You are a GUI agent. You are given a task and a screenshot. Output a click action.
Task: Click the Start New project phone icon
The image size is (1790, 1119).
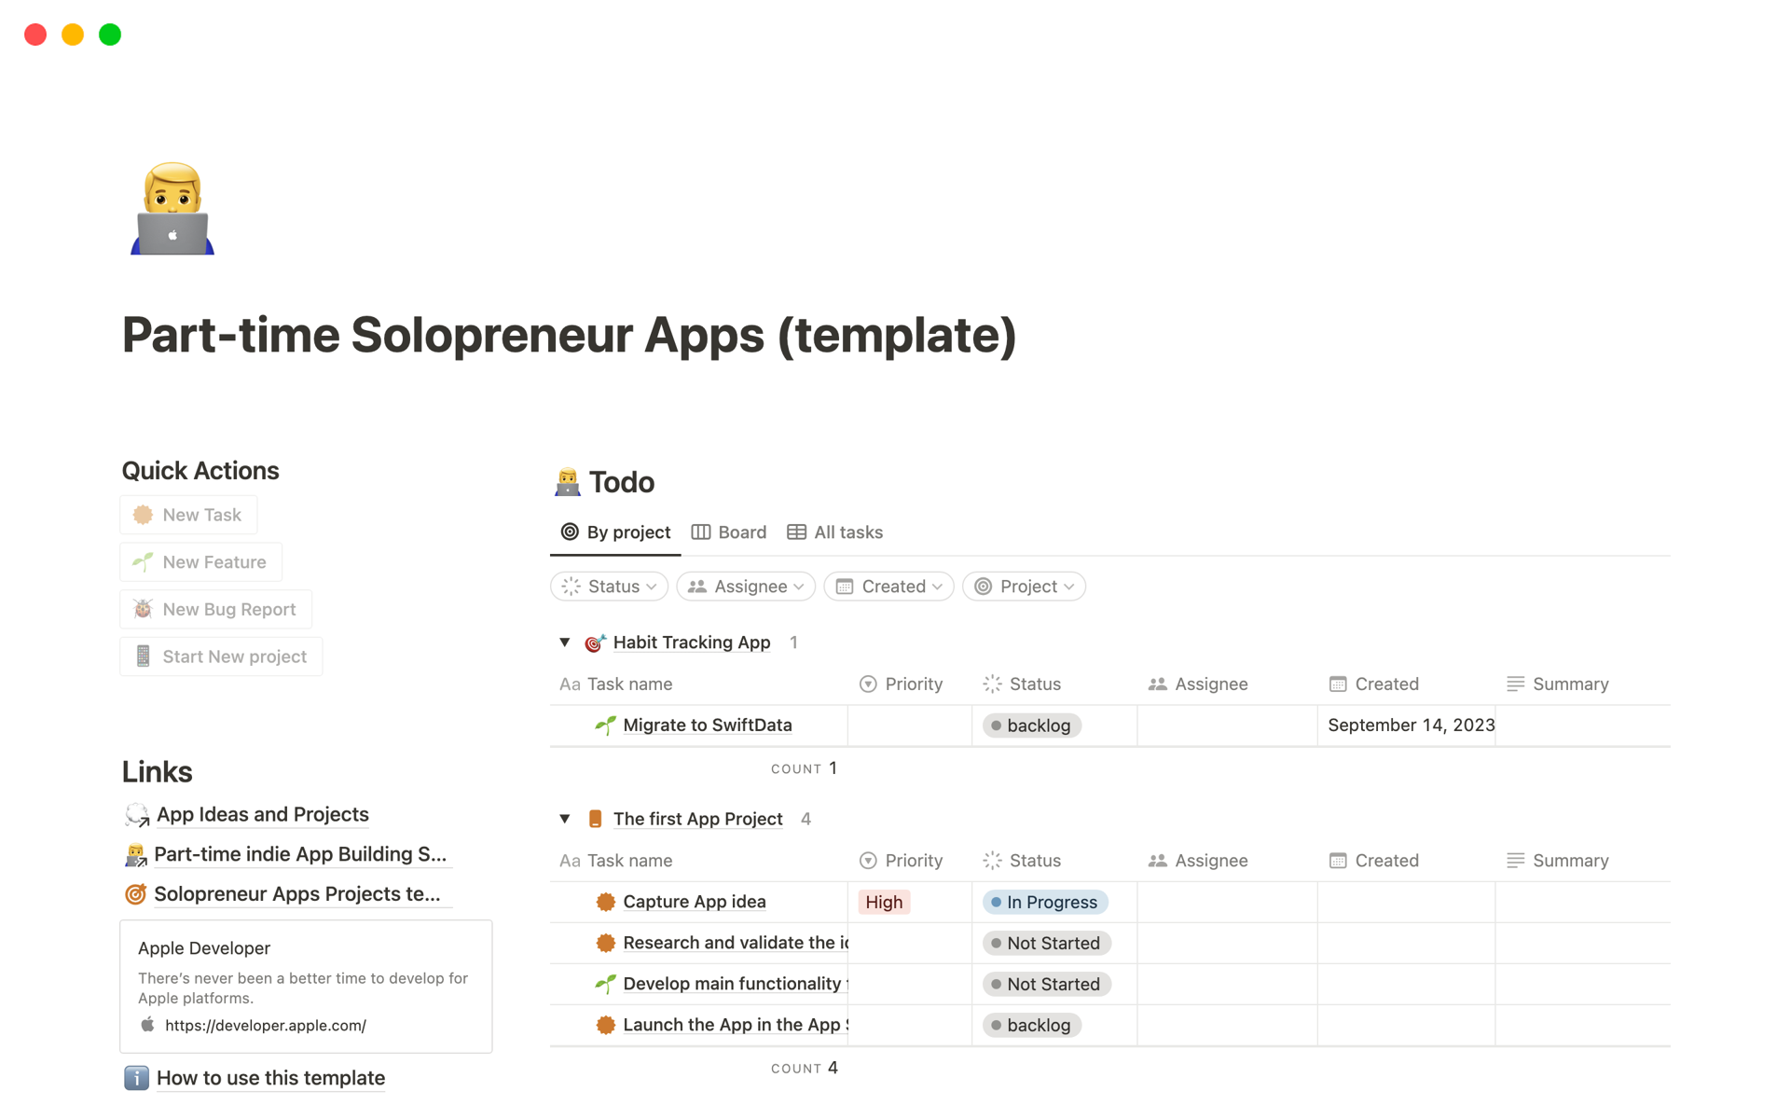coord(143,656)
